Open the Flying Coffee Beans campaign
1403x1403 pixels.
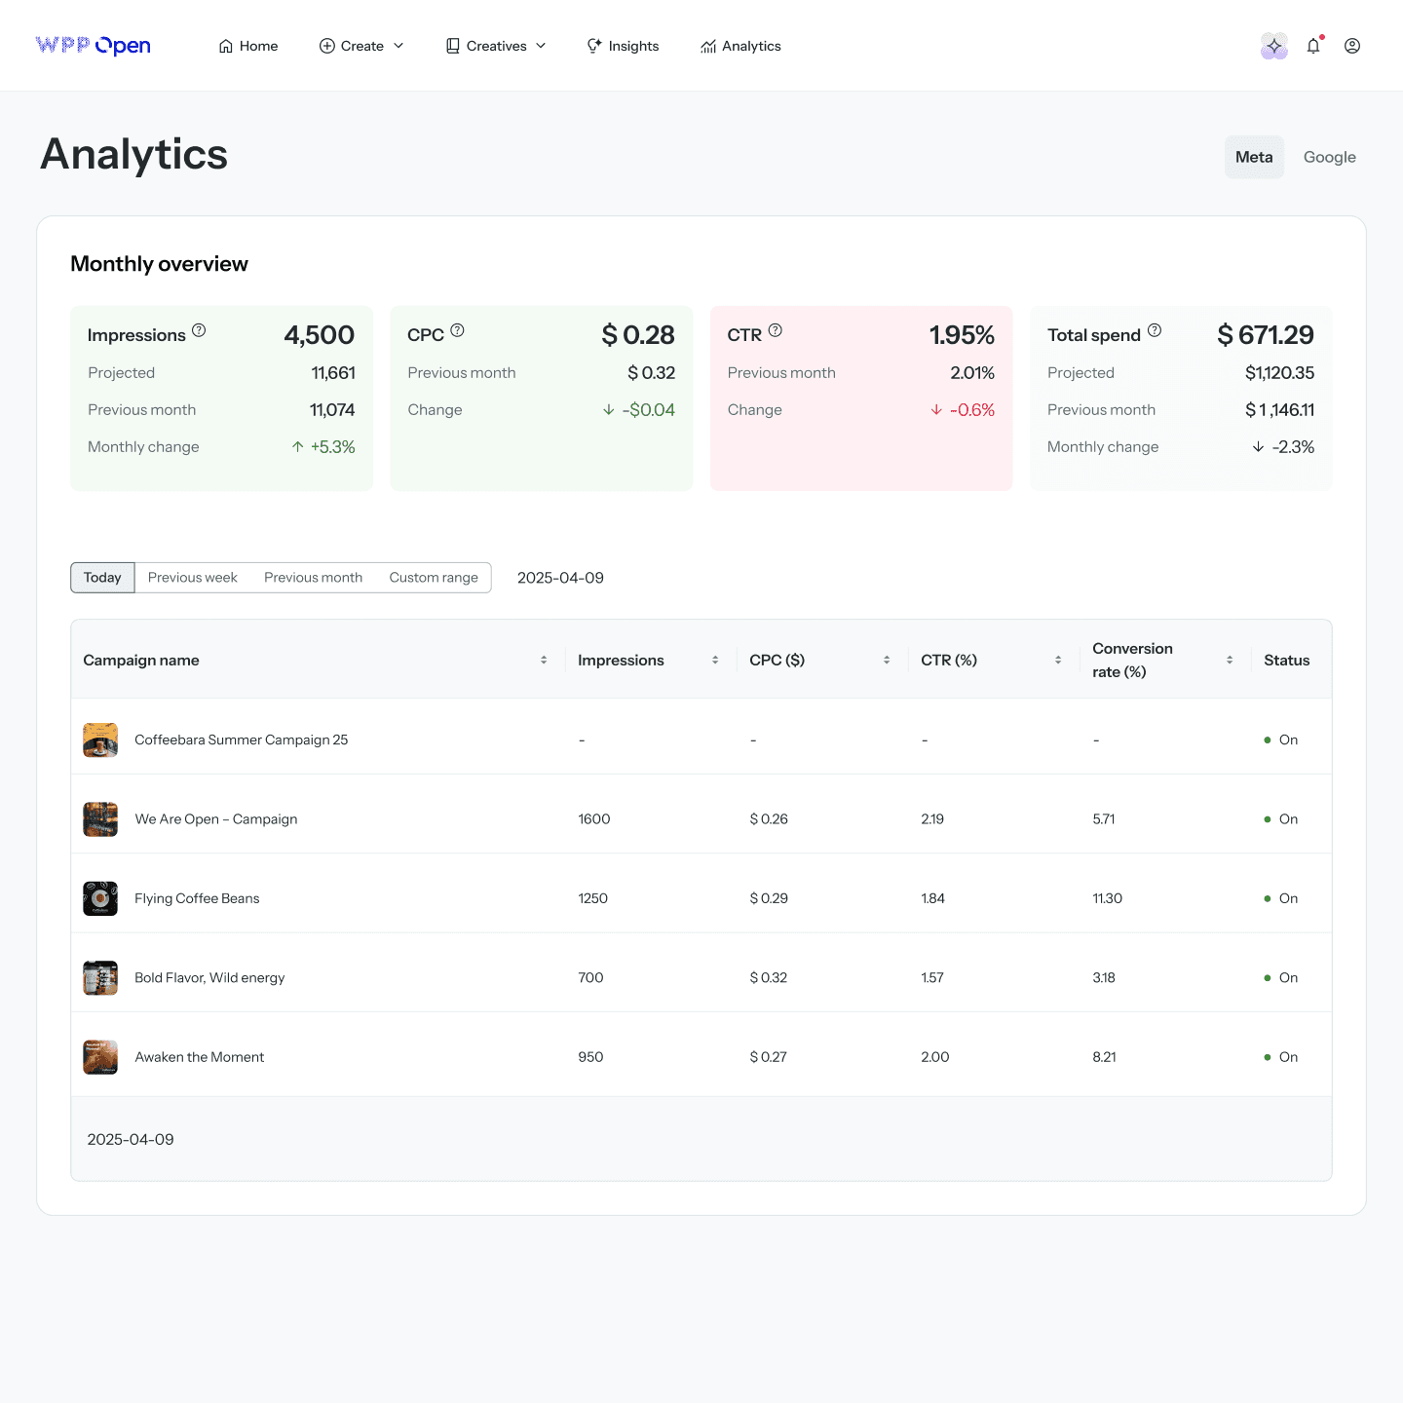point(197,898)
